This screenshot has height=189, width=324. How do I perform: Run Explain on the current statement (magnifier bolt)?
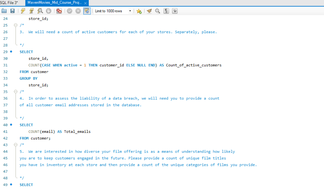[x=40, y=11]
